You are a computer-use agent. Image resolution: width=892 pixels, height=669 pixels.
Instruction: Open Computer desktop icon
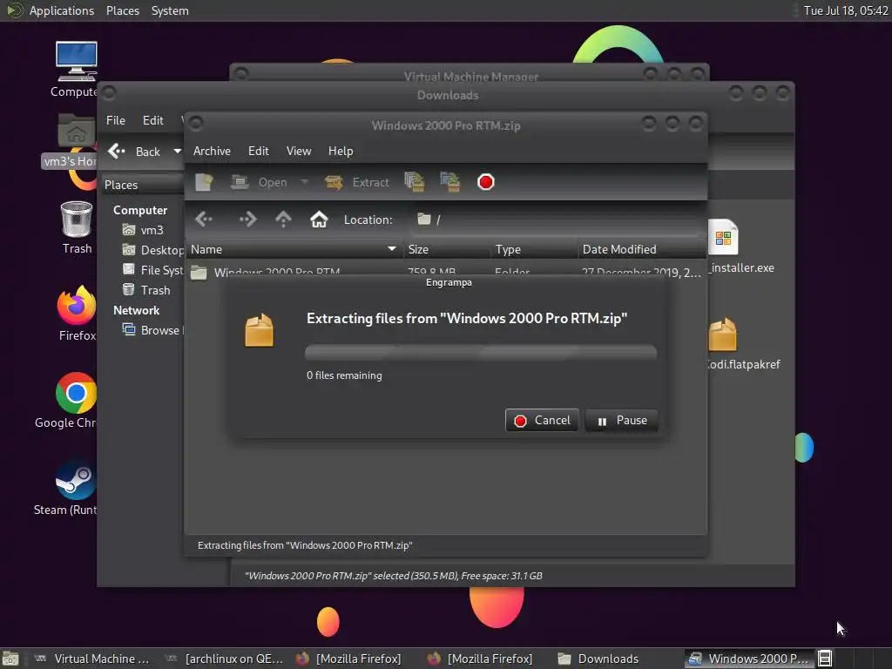pyautogui.click(x=76, y=69)
